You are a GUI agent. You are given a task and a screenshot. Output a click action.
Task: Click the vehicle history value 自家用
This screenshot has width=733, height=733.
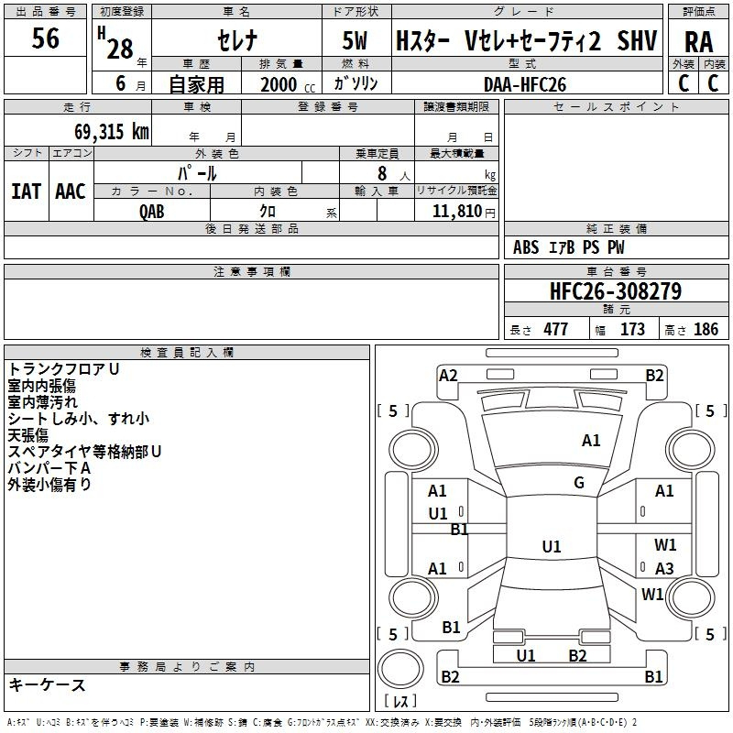point(196,84)
